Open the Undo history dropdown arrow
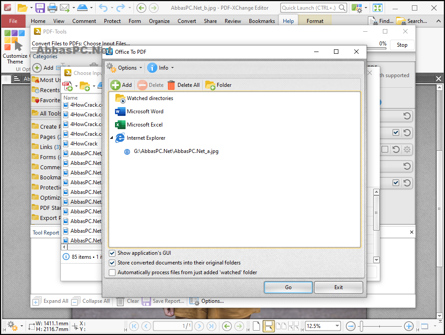Viewport: 445px width, 335px height. (112, 7)
